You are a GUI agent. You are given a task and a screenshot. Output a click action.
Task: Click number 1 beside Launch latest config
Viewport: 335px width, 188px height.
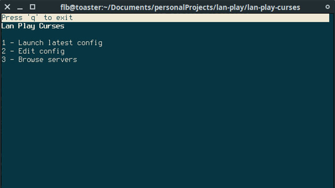(4, 43)
